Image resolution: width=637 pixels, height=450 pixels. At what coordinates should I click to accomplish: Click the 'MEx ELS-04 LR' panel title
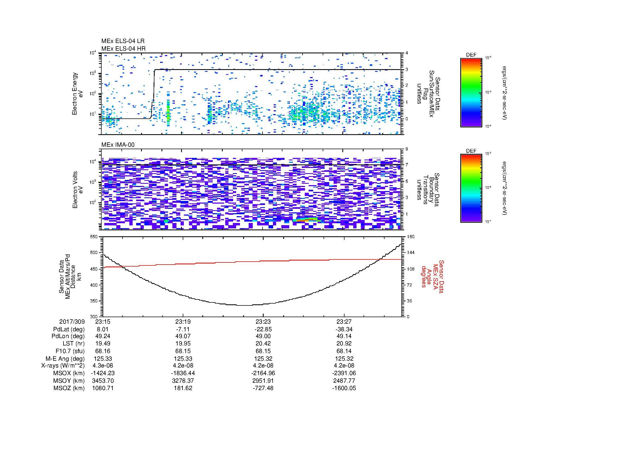point(123,41)
